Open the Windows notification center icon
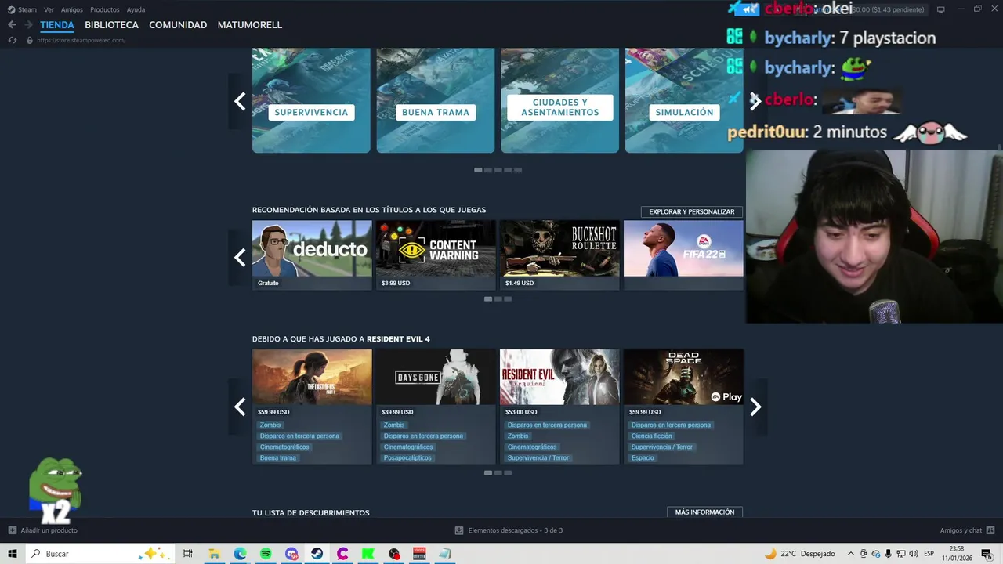Screen dimensions: 1003x564 [987, 554]
